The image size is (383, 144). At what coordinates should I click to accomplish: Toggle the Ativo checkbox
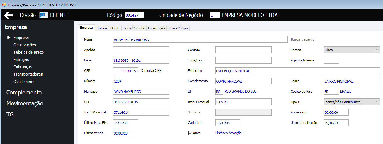coord(190,133)
